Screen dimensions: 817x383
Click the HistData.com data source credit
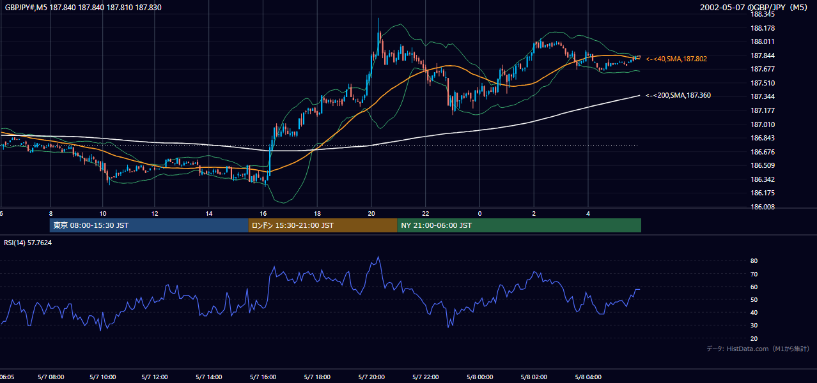758,349
